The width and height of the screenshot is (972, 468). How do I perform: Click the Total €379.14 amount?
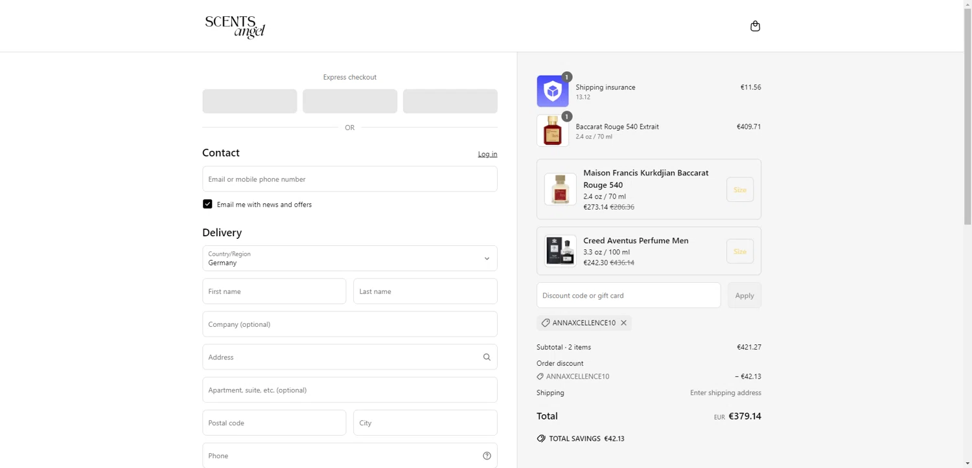[745, 416]
